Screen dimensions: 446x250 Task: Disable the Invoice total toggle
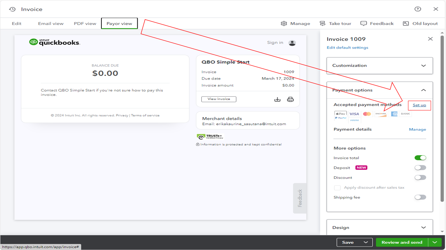point(420,158)
